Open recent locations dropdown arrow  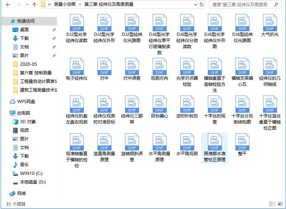(x=27, y=5)
